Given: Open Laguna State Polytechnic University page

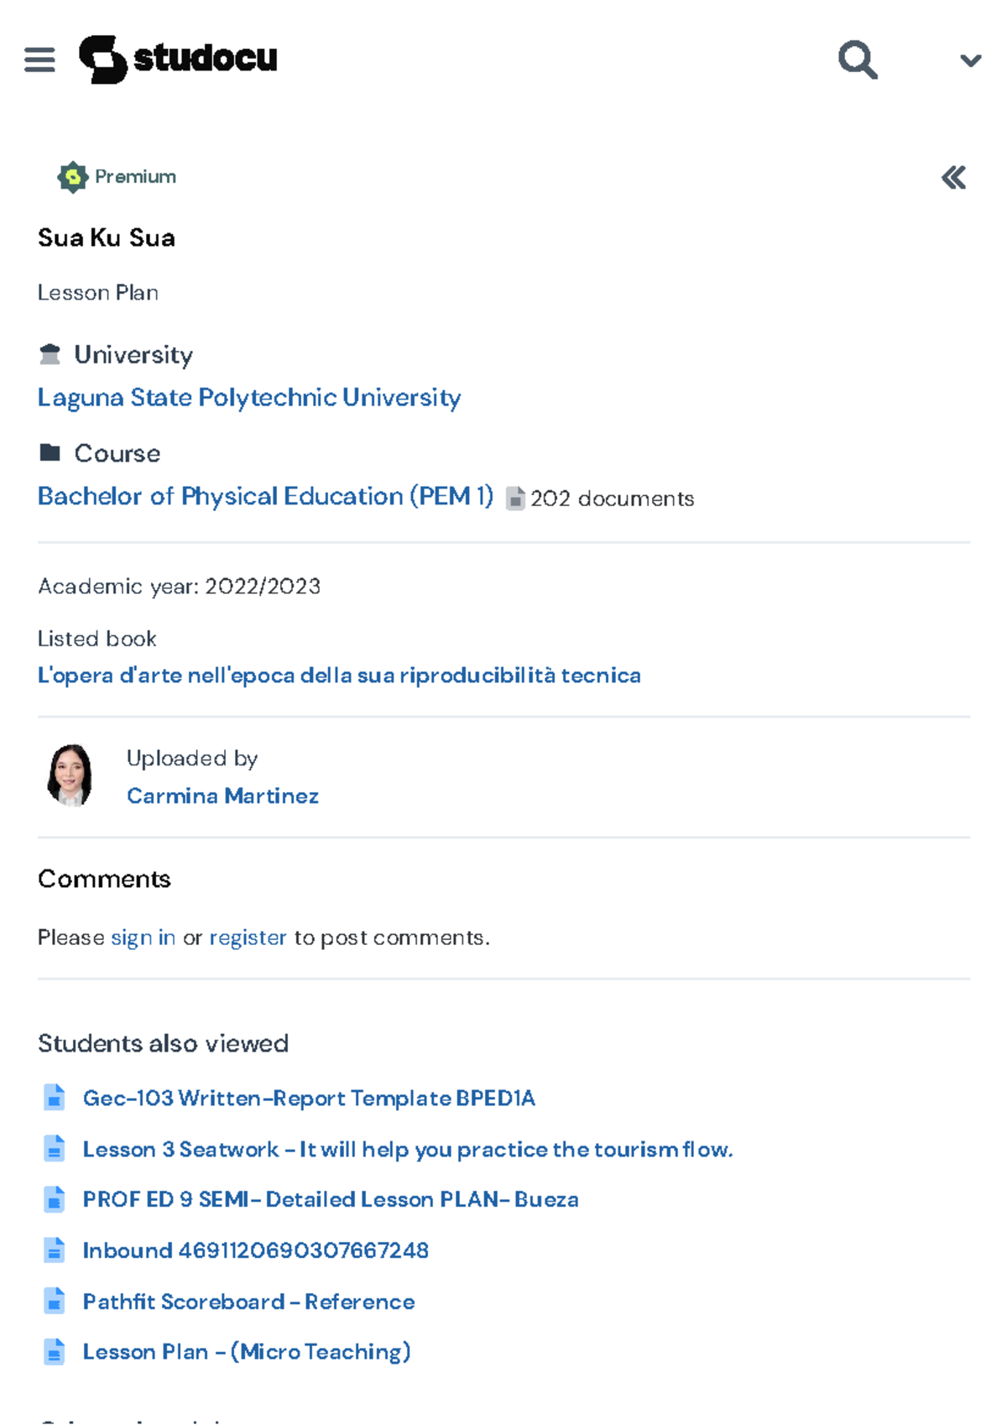Looking at the screenshot, I should coord(248,397).
